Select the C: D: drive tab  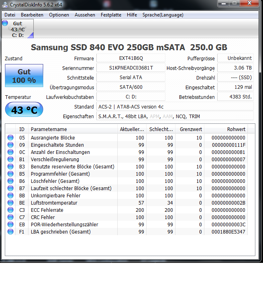pyautogui.click(x=18, y=29)
